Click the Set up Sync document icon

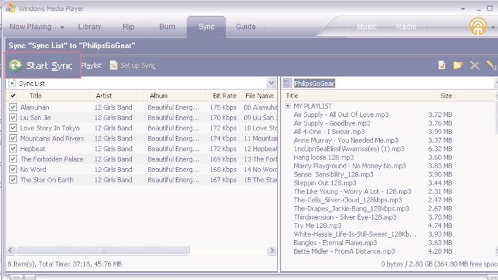[113, 66]
